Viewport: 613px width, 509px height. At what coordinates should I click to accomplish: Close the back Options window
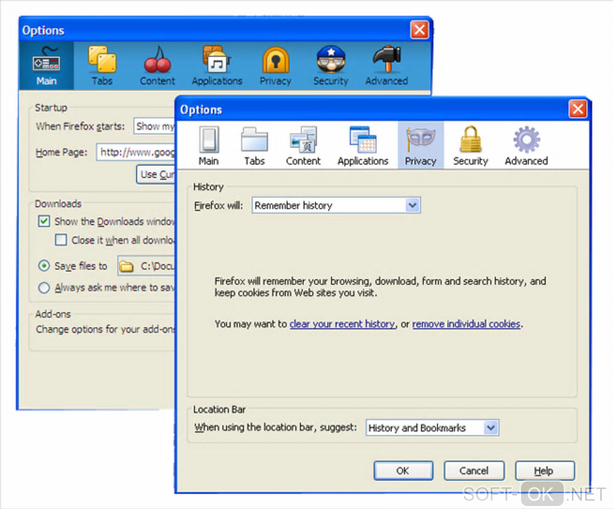(x=419, y=29)
